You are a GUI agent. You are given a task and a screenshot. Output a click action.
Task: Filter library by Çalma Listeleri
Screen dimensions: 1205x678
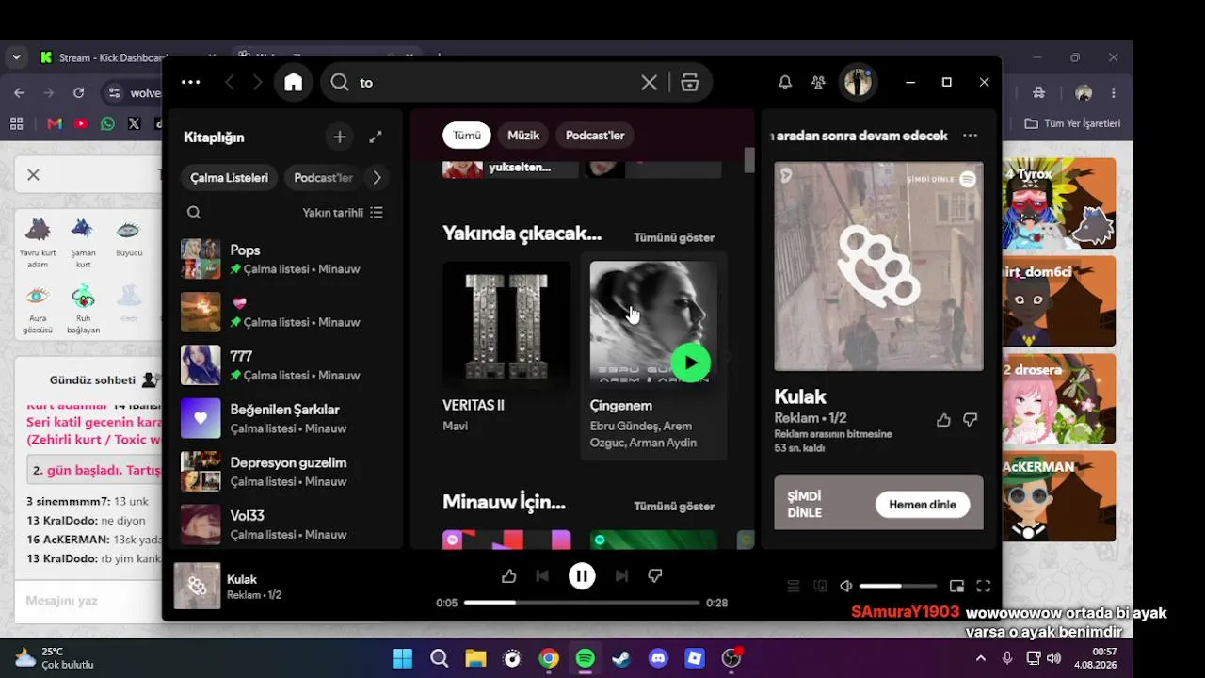[229, 177]
